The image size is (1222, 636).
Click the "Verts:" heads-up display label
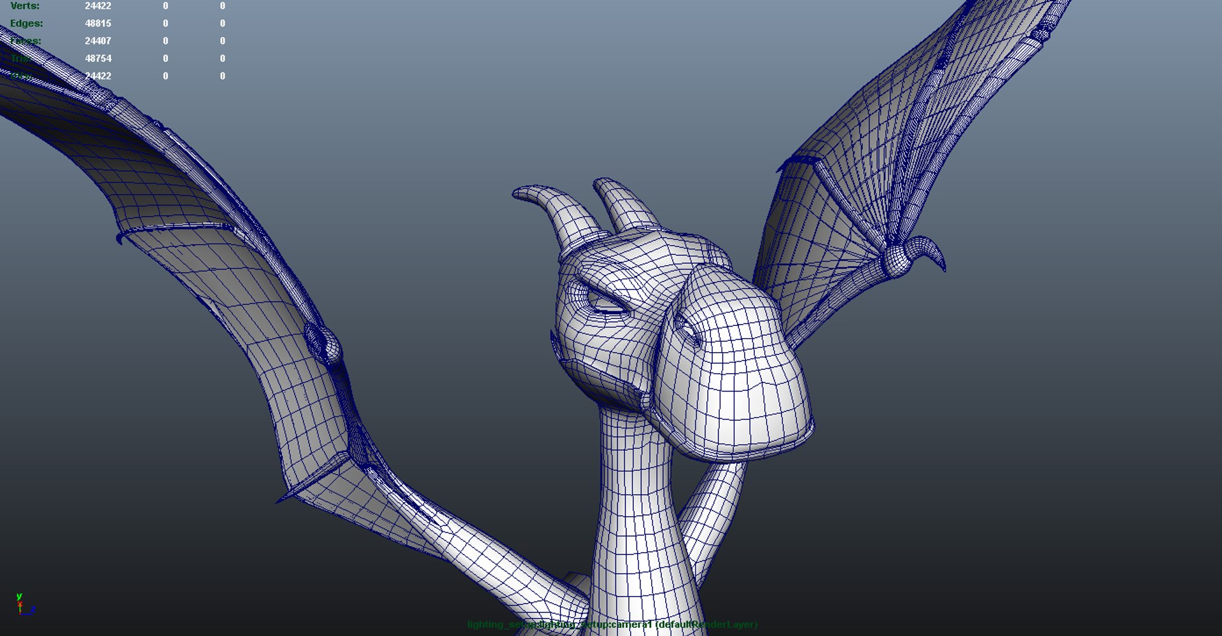click(25, 6)
